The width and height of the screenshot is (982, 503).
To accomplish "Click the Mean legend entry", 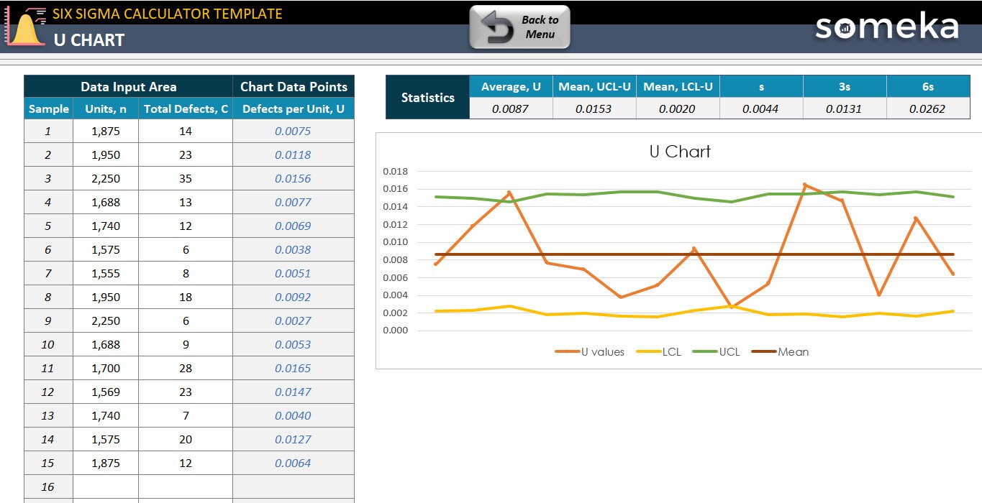I will (x=781, y=352).
